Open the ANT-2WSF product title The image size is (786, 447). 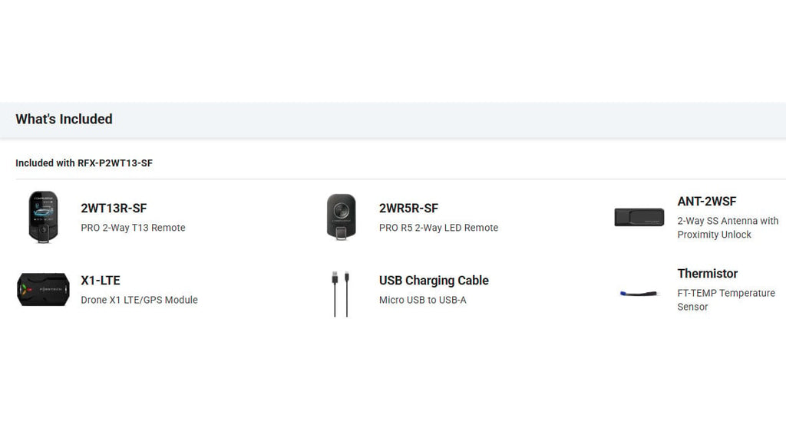click(707, 201)
